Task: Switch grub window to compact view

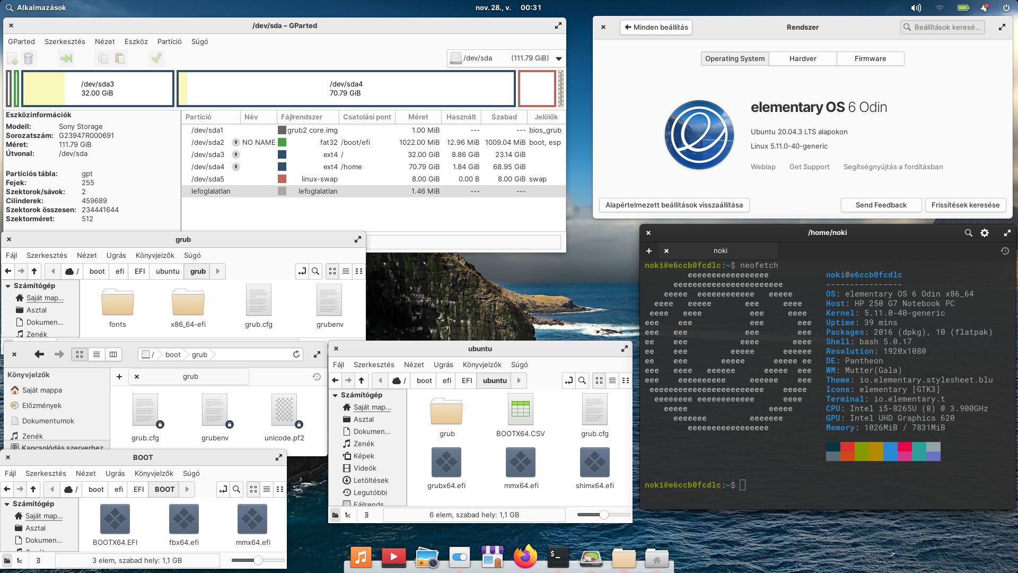Action: [359, 271]
